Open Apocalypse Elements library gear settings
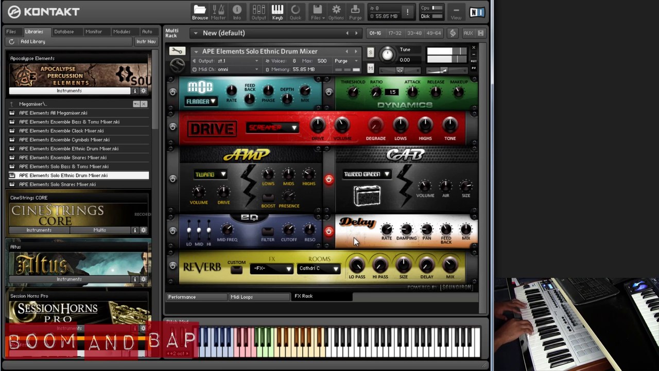The width and height of the screenshot is (659, 371). pos(144,91)
